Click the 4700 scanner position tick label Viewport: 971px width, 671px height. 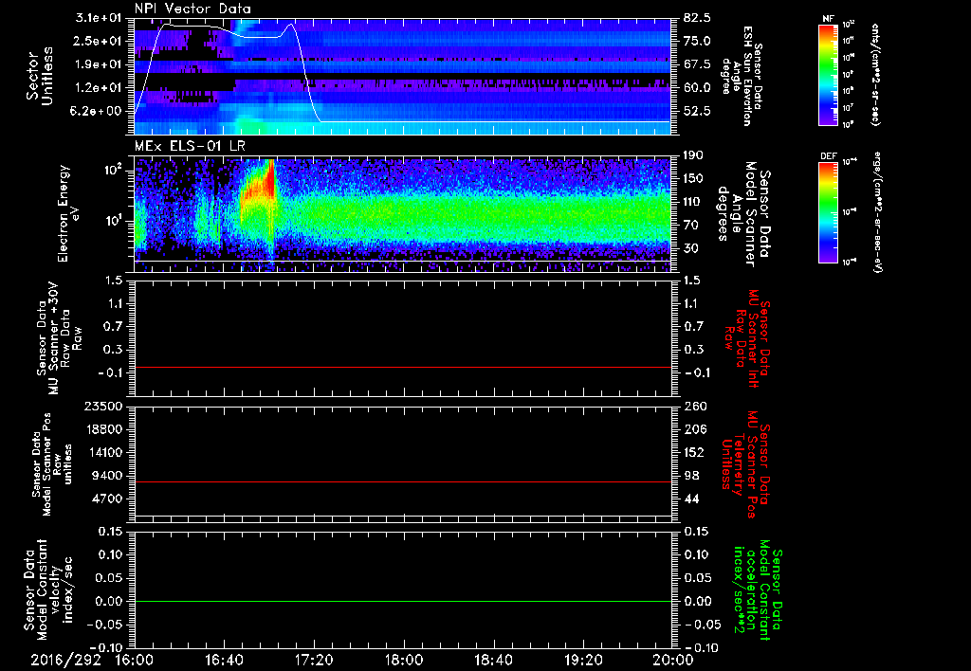[x=108, y=499]
